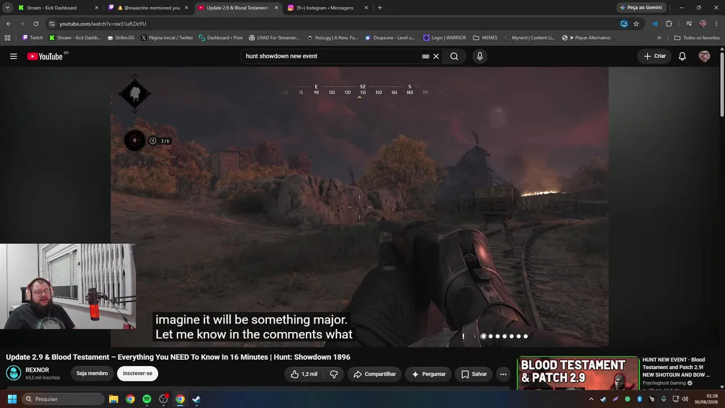Open the LIVAD For Streamer bookmark
725x408 pixels.
pyautogui.click(x=274, y=38)
